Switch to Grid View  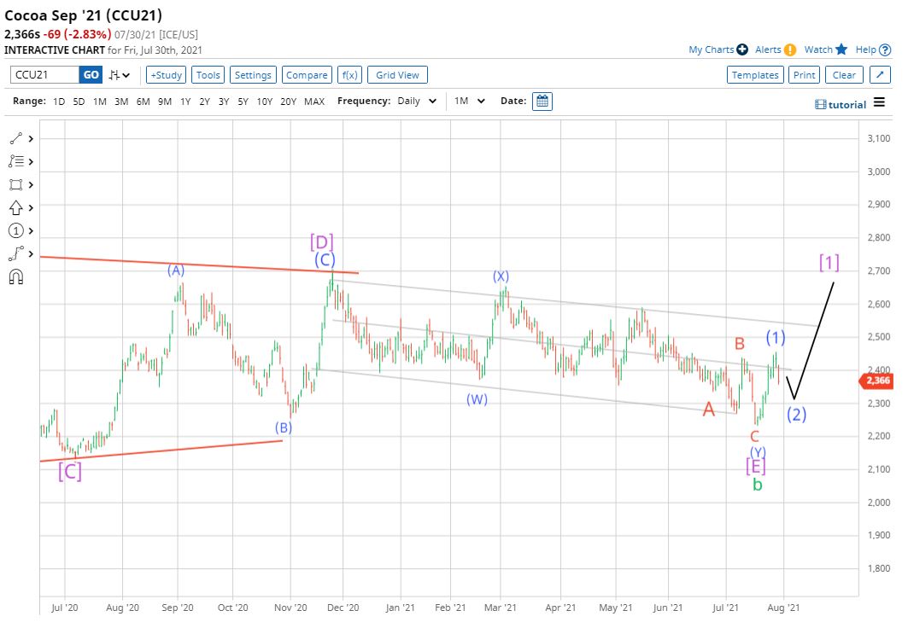(x=397, y=74)
